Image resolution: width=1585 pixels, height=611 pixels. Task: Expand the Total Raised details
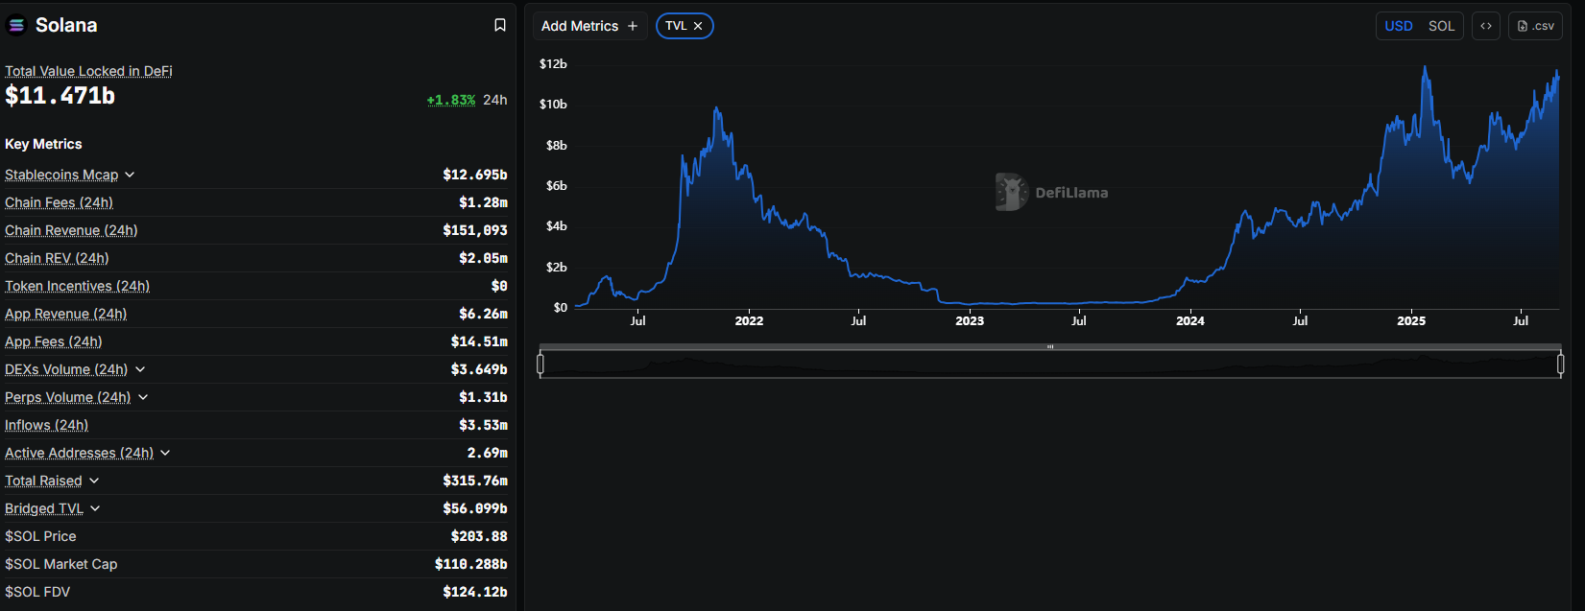point(94,481)
